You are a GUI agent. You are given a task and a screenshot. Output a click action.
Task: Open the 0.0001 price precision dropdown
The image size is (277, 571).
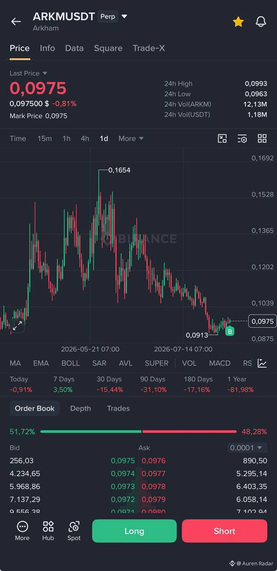point(247,447)
